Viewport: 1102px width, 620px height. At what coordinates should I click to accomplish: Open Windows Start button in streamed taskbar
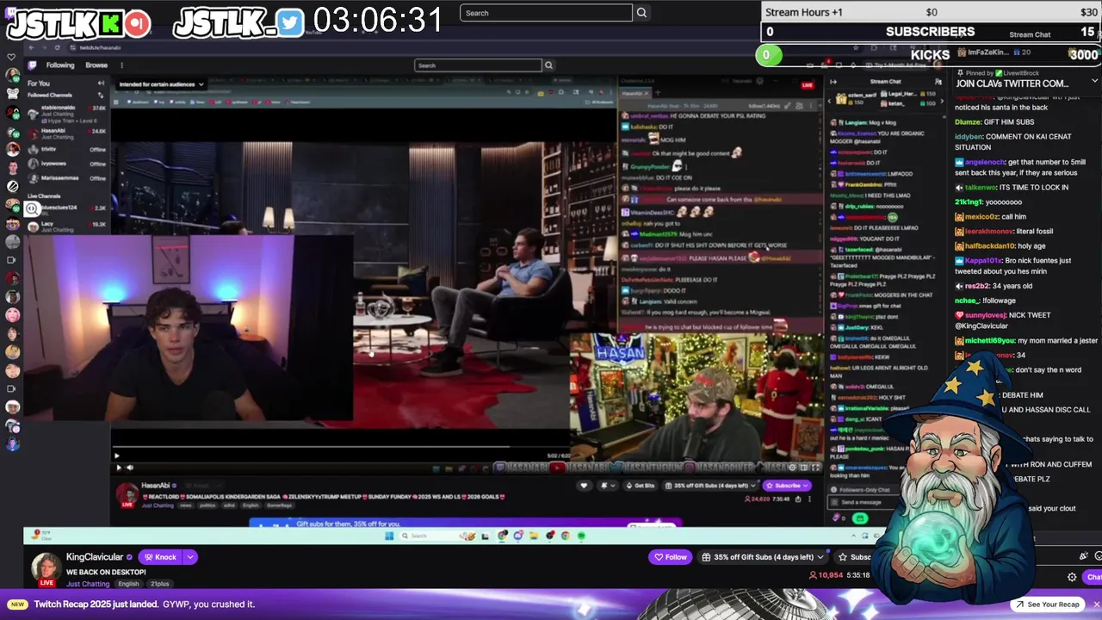[x=389, y=536]
